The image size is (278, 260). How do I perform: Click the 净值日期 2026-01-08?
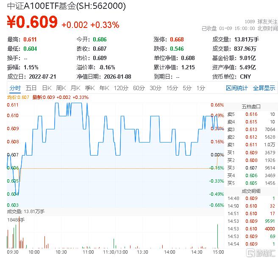point(117,77)
